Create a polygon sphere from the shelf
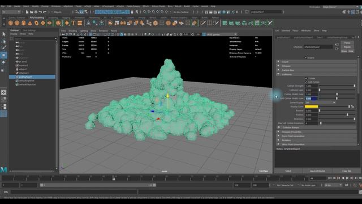 [10, 23]
